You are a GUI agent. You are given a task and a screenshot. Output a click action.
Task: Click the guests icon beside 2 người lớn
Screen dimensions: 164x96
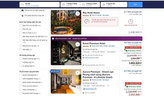104,5
